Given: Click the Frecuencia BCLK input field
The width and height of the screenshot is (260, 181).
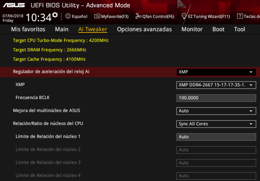Looking at the screenshot, I should [216, 98].
